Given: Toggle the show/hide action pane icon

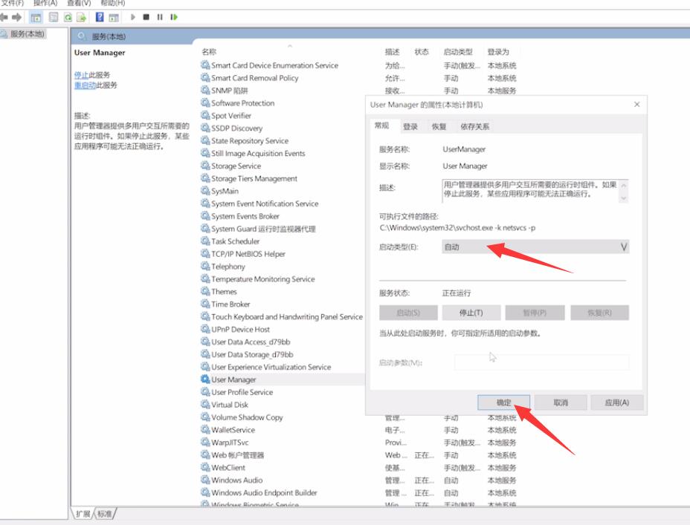Looking at the screenshot, I should (114, 17).
